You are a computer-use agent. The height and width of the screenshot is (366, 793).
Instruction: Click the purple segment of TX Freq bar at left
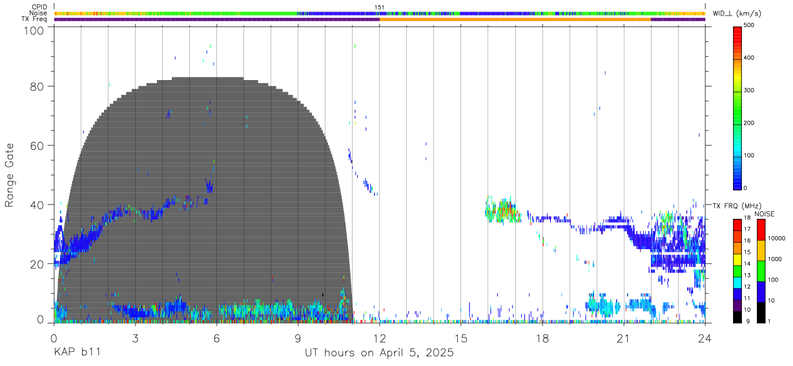216,19
